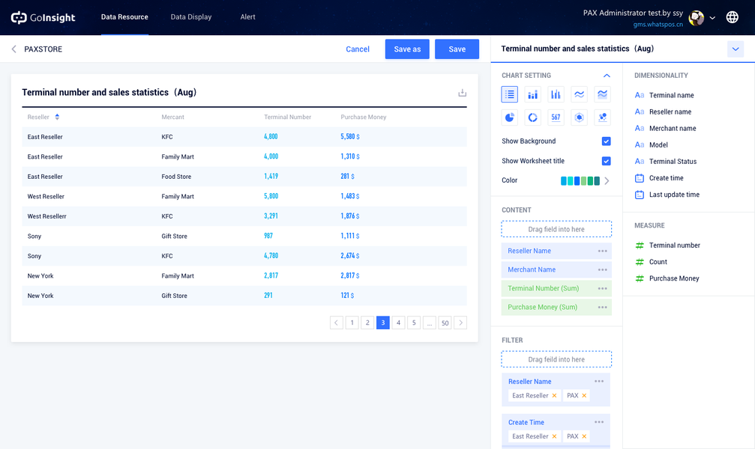Click the Cancel link
Image resolution: width=755 pixels, height=449 pixels.
pos(358,49)
